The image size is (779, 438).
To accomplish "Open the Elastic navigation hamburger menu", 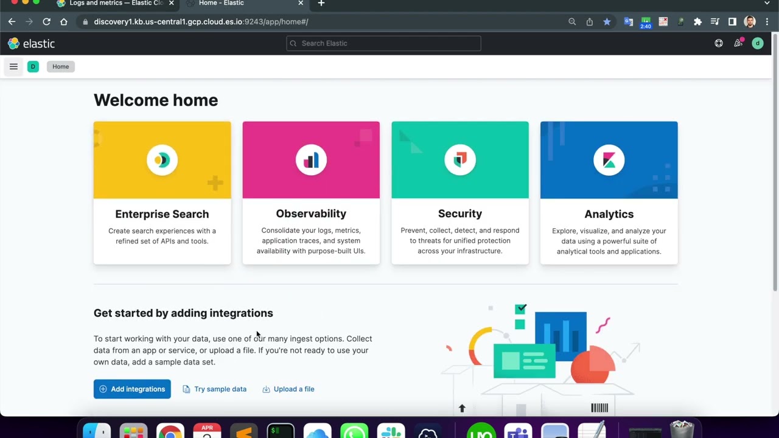I will tap(13, 66).
